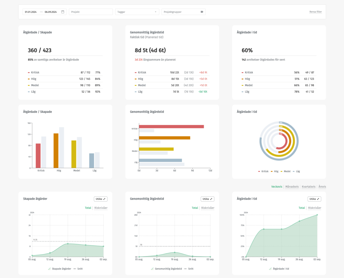The image size is (344, 278).
Task: Click the Kritisk legend marker under donut chart
Action: pos(259,171)
